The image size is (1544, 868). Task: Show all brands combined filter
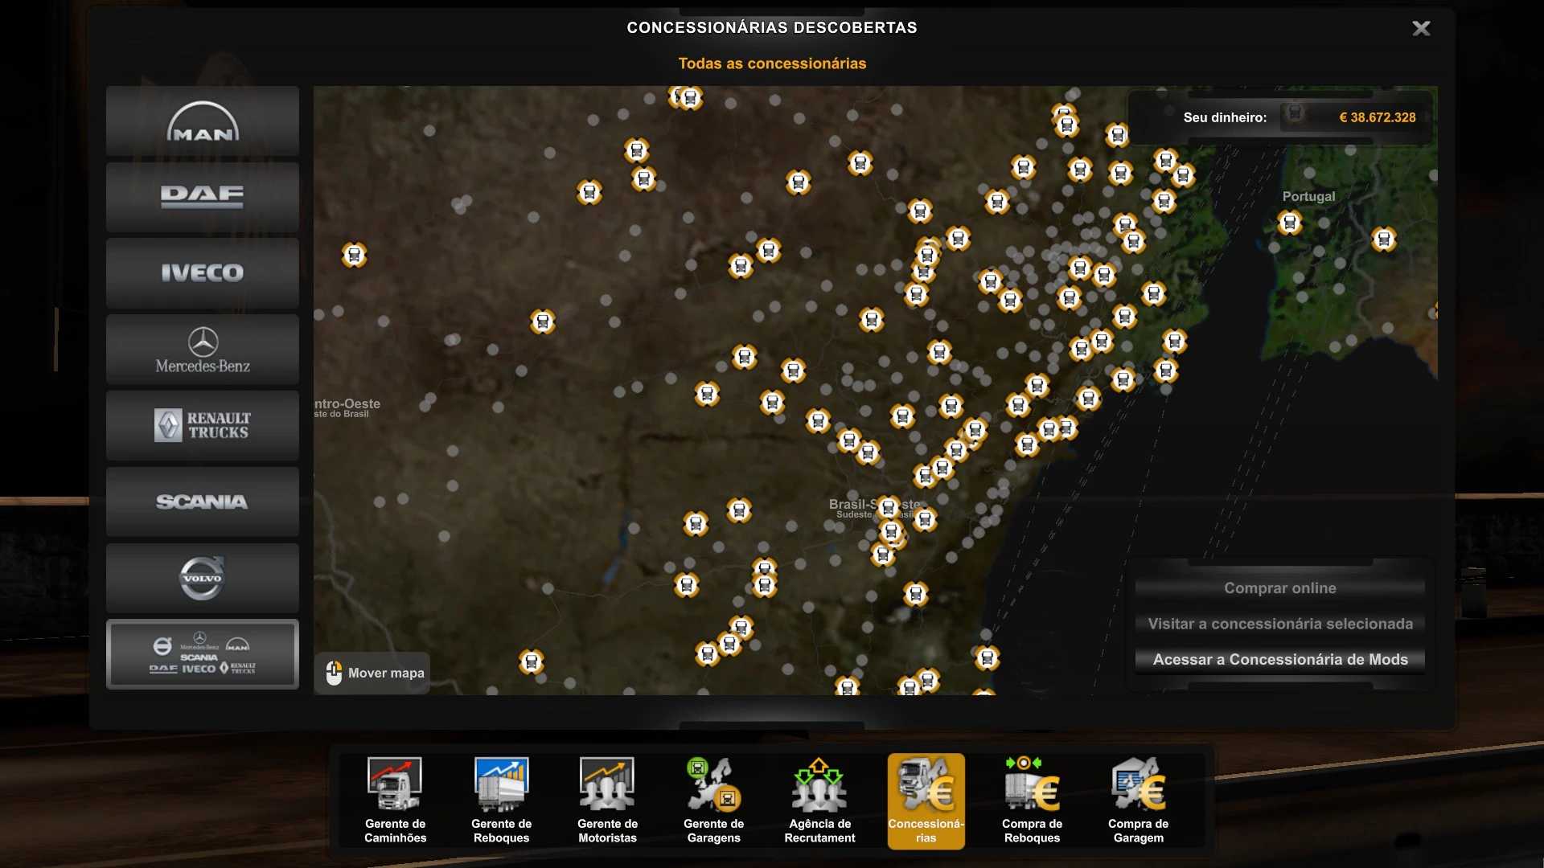pos(202,654)
